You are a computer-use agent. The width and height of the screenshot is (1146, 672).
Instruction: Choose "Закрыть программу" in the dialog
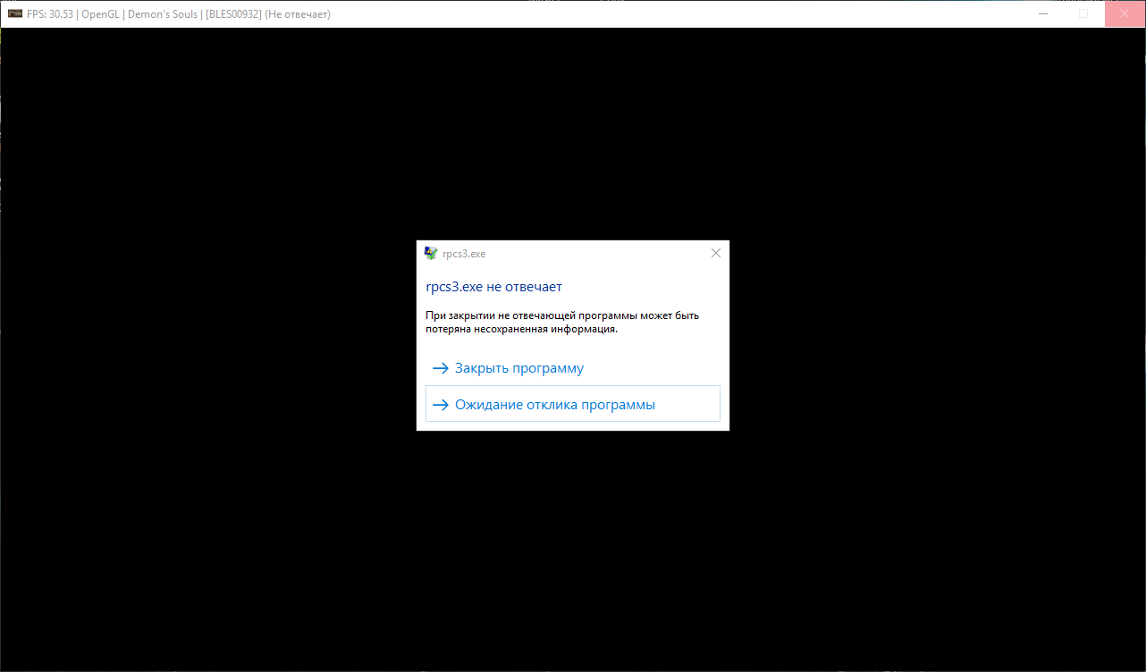[x=572, y=368]
